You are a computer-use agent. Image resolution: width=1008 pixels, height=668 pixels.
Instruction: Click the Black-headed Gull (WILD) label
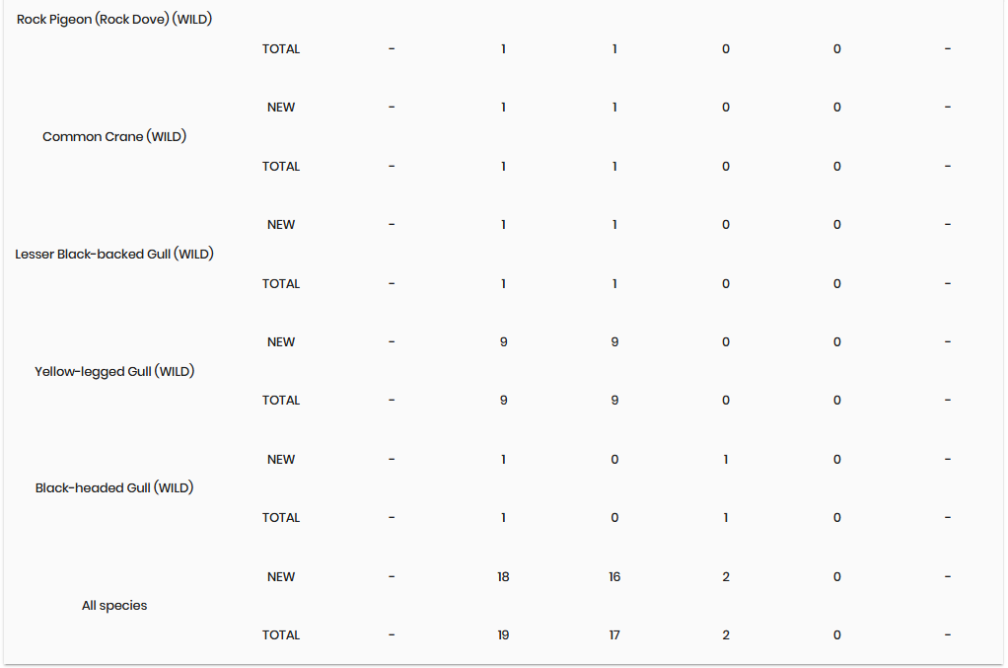tap(114, 488)
